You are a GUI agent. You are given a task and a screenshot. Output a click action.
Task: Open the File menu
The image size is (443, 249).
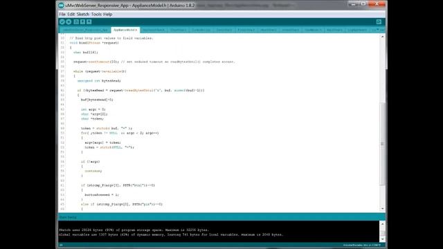point(62,14)
